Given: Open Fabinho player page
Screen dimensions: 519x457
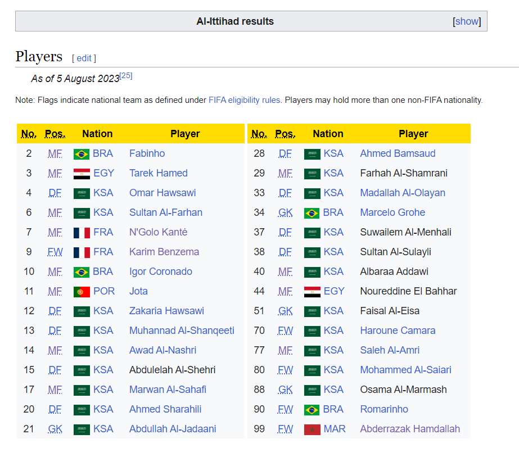Looking at the screenshot, I should pyautogui.click(x=147, y=153).
